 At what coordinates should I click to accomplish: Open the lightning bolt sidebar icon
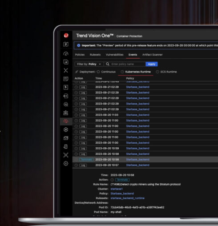[x=66, y=87]
